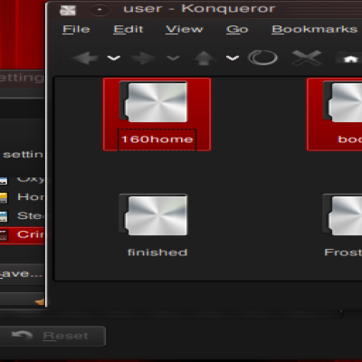Click the 160home folder name label
Viewport: 362px width, 362px height.
coord(157,139)
